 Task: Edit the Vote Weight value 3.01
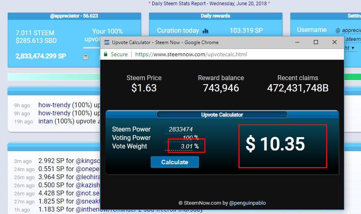click(x=179, y=146)
